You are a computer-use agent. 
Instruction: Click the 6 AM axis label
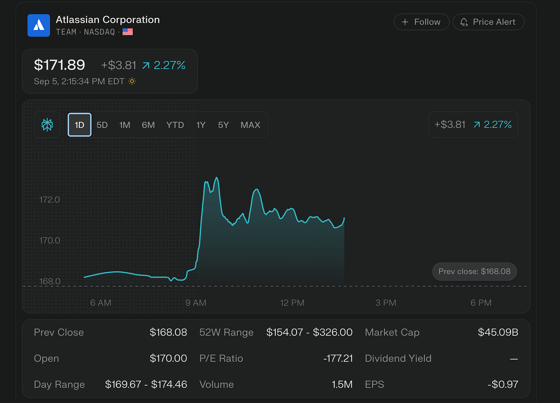tap(101, 303)
